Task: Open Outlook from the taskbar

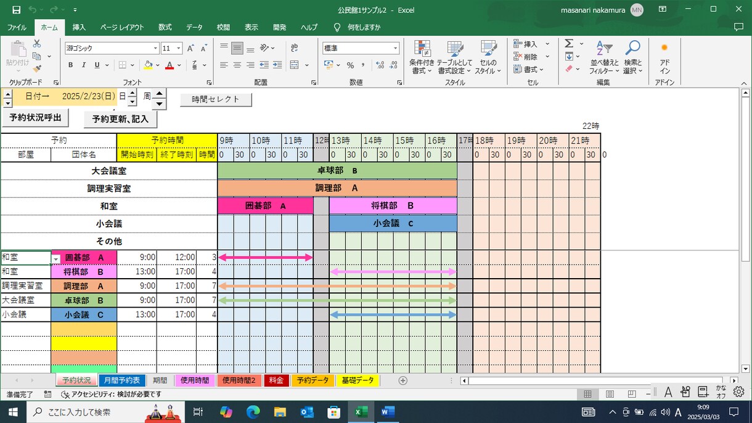Action: coord(307,412)
